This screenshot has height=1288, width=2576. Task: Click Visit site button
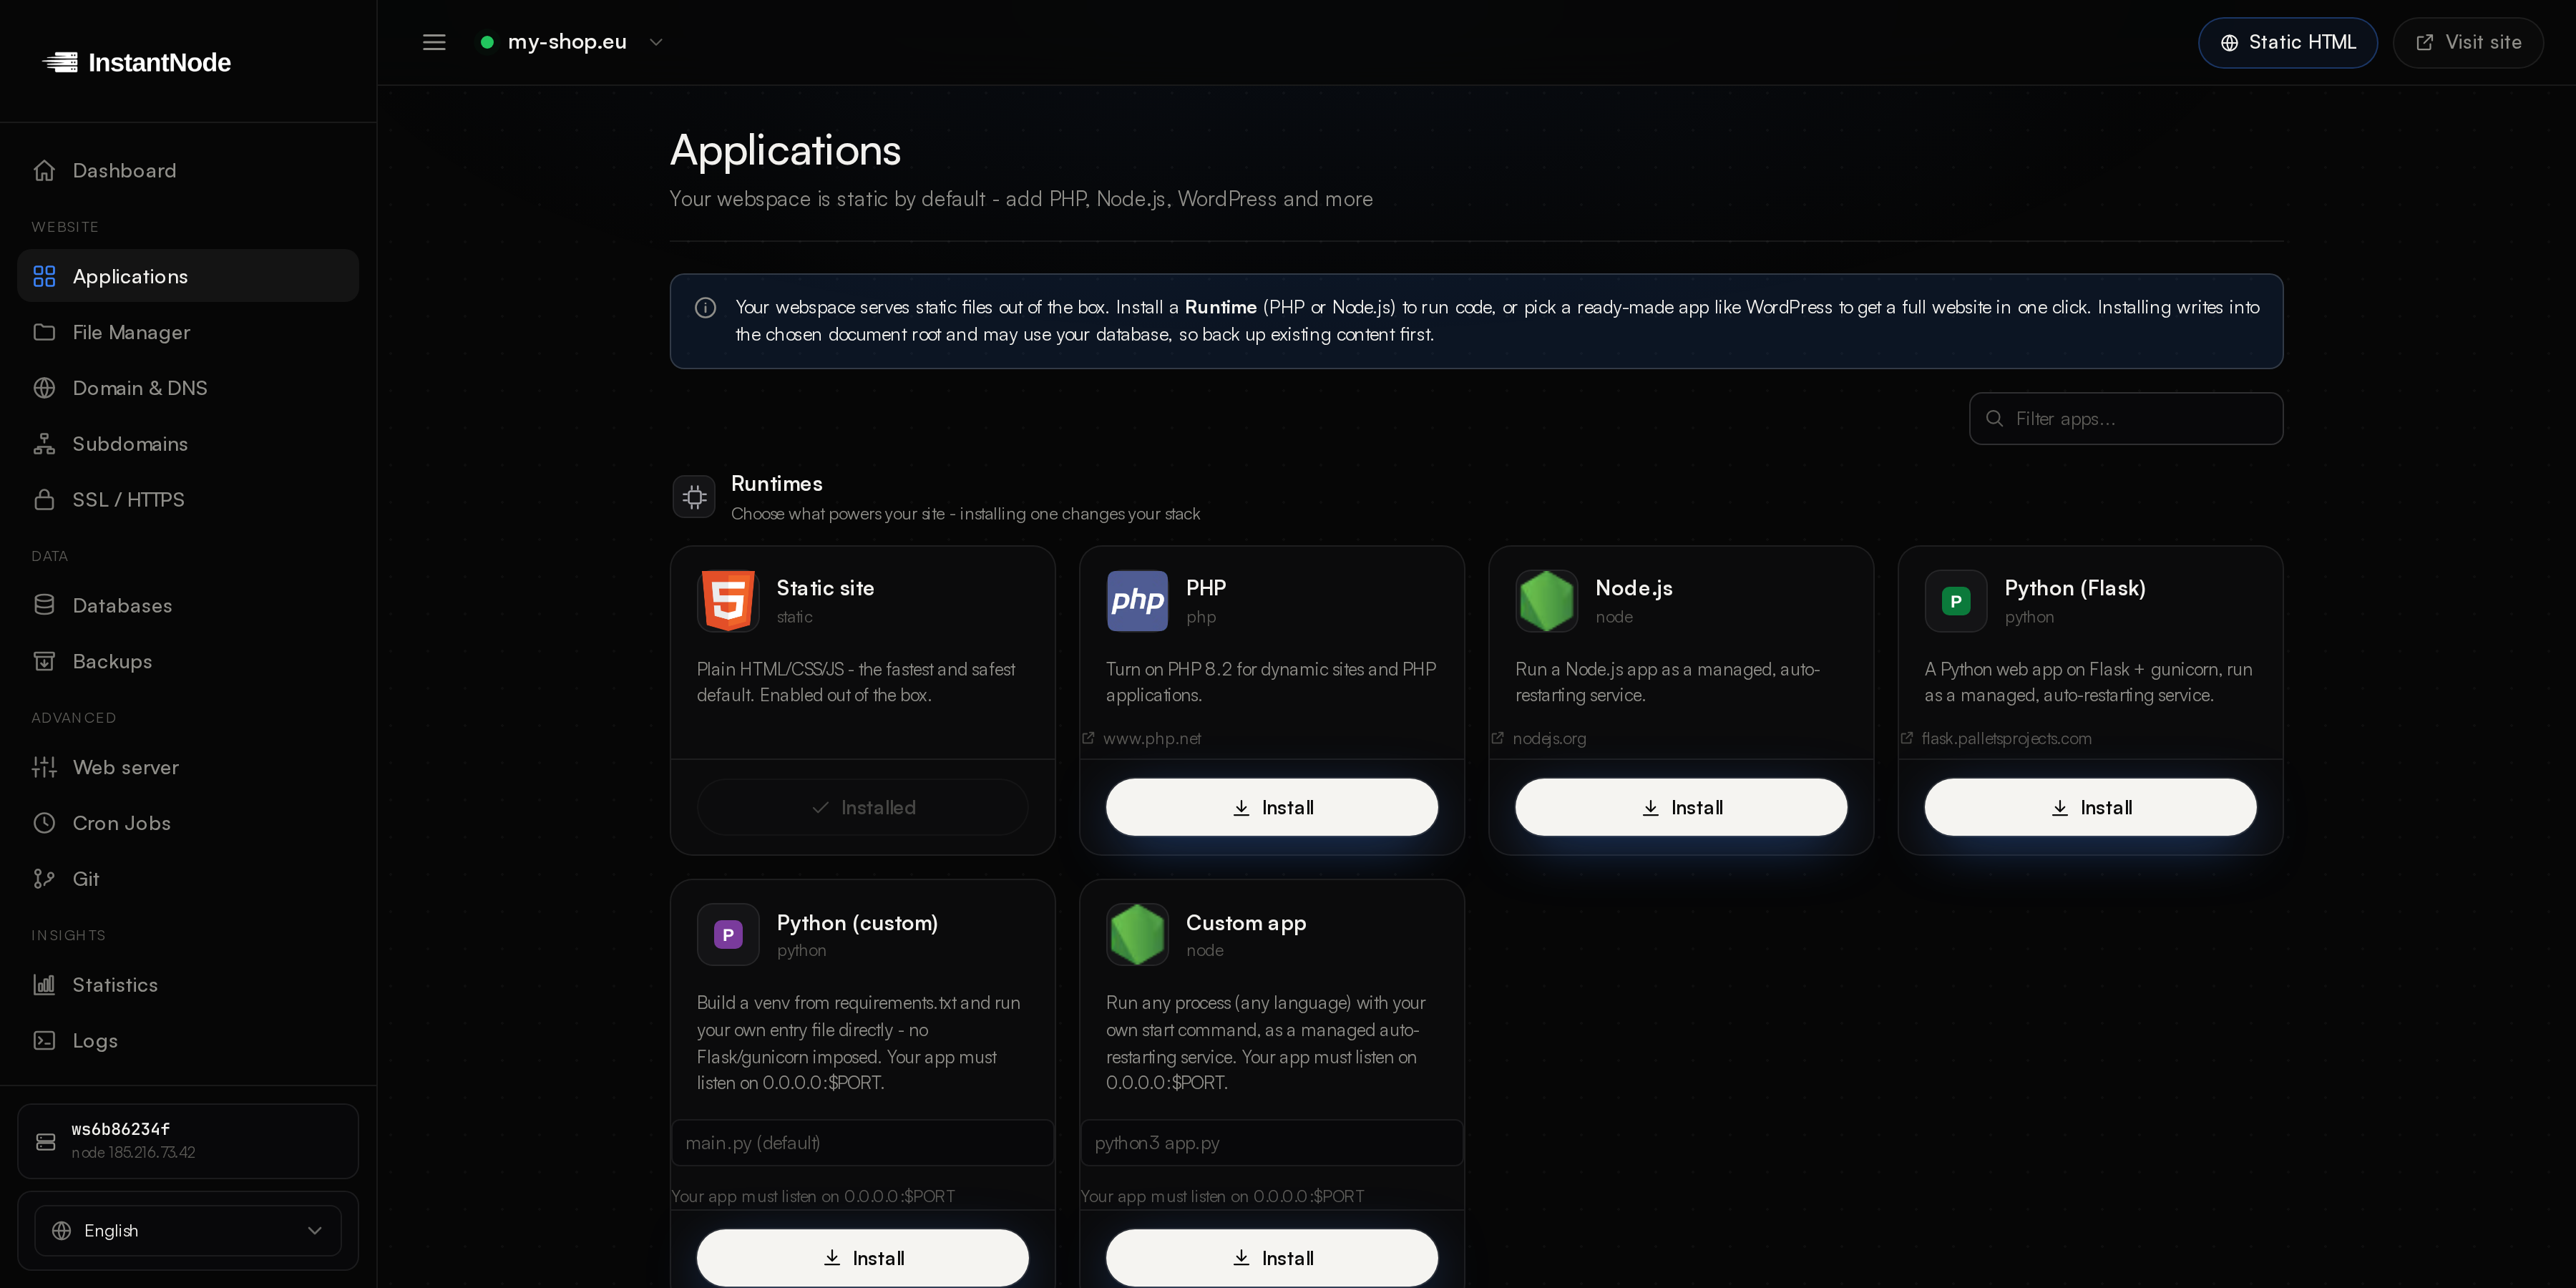pos(2467,42)
